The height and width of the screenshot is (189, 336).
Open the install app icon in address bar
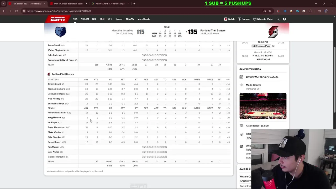click(x=264, y=11)
